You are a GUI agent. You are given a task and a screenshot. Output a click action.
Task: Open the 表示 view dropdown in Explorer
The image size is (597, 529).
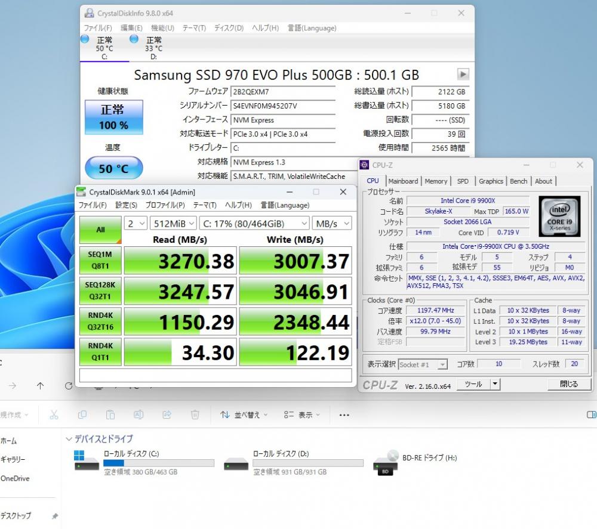(301, 414)
